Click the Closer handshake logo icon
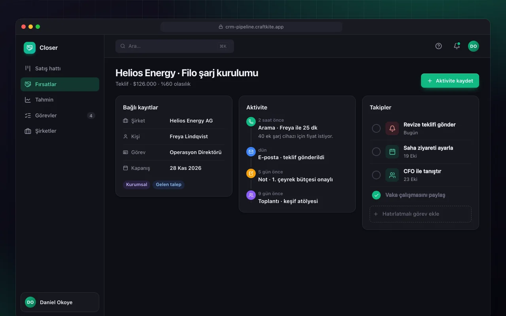This screenshot has width=506, height=316. tap(30, 48)
